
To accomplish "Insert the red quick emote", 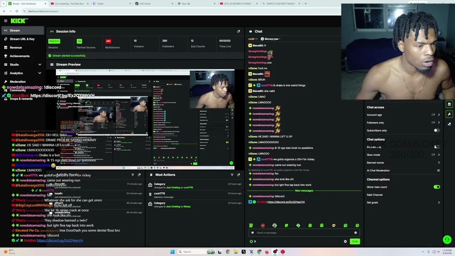I will click(x=263, y=225).
